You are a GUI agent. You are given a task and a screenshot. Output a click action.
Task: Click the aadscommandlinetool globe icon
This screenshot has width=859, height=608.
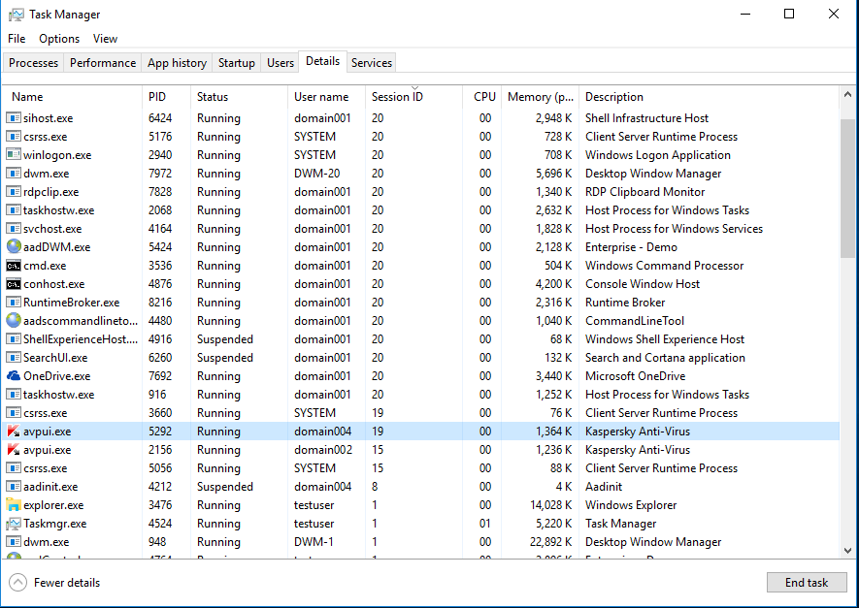pyautogui.click(x=14, y=321)
